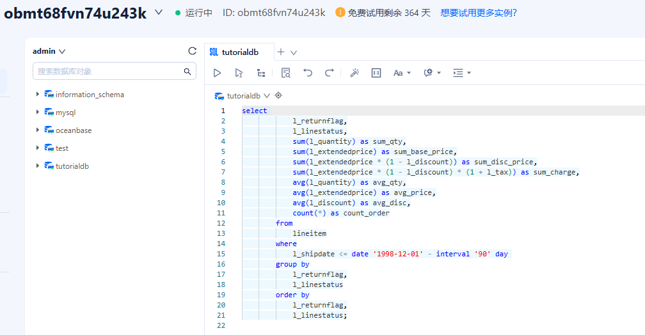Screen dimensions: 645x335
Task: Click the IN value conversion icon
Action: coord(376,73)
